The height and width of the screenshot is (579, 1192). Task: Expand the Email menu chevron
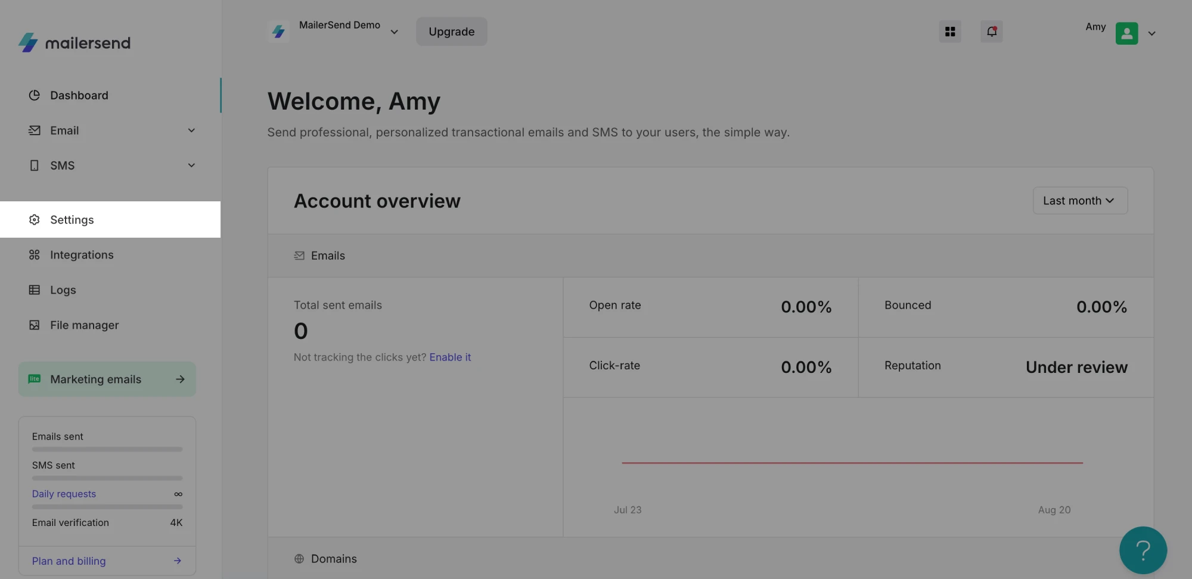tap(191, 130)
